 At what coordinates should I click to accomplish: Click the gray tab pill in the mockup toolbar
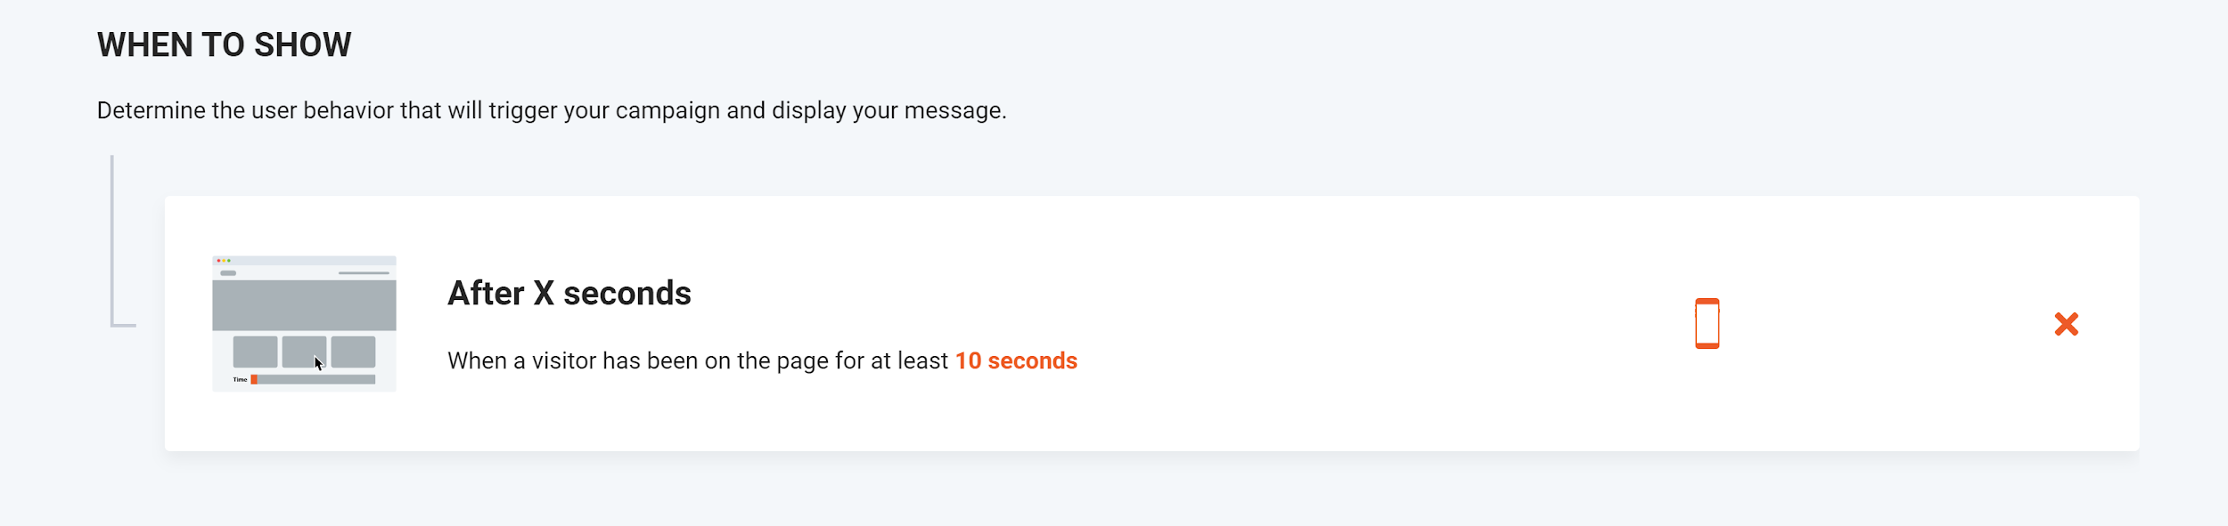tap(227, 273)
